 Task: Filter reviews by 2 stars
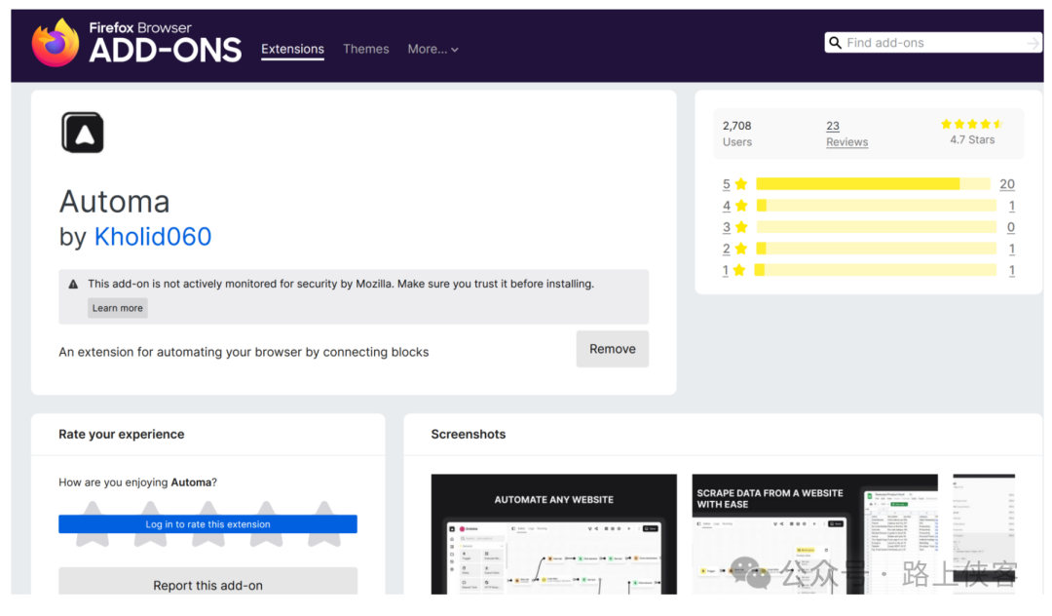coord(734,249)
